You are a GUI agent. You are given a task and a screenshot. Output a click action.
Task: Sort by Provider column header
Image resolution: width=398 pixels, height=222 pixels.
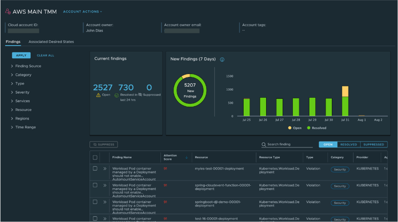pos(362,157)
